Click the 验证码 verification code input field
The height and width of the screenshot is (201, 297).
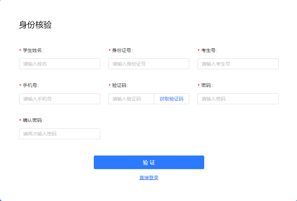tap(131, 99)
